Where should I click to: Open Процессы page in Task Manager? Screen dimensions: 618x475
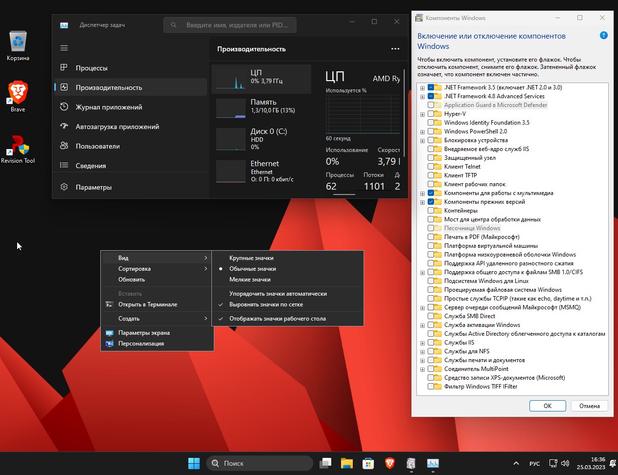click(x=131, y=67)
